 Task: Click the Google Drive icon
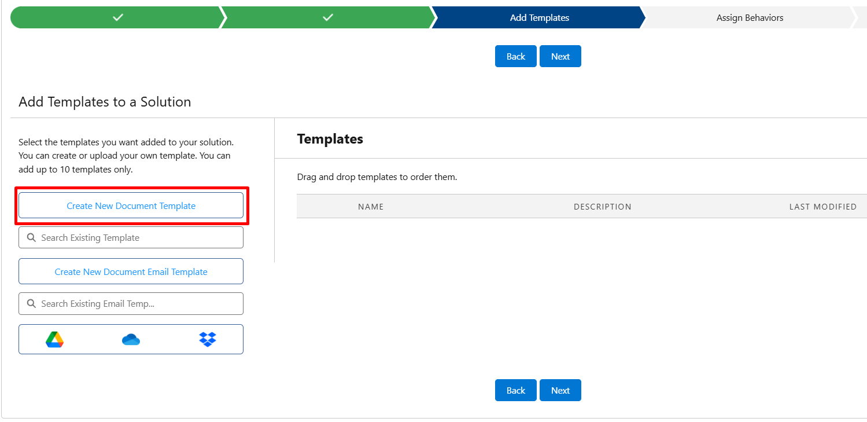click(x=54, y=339)
